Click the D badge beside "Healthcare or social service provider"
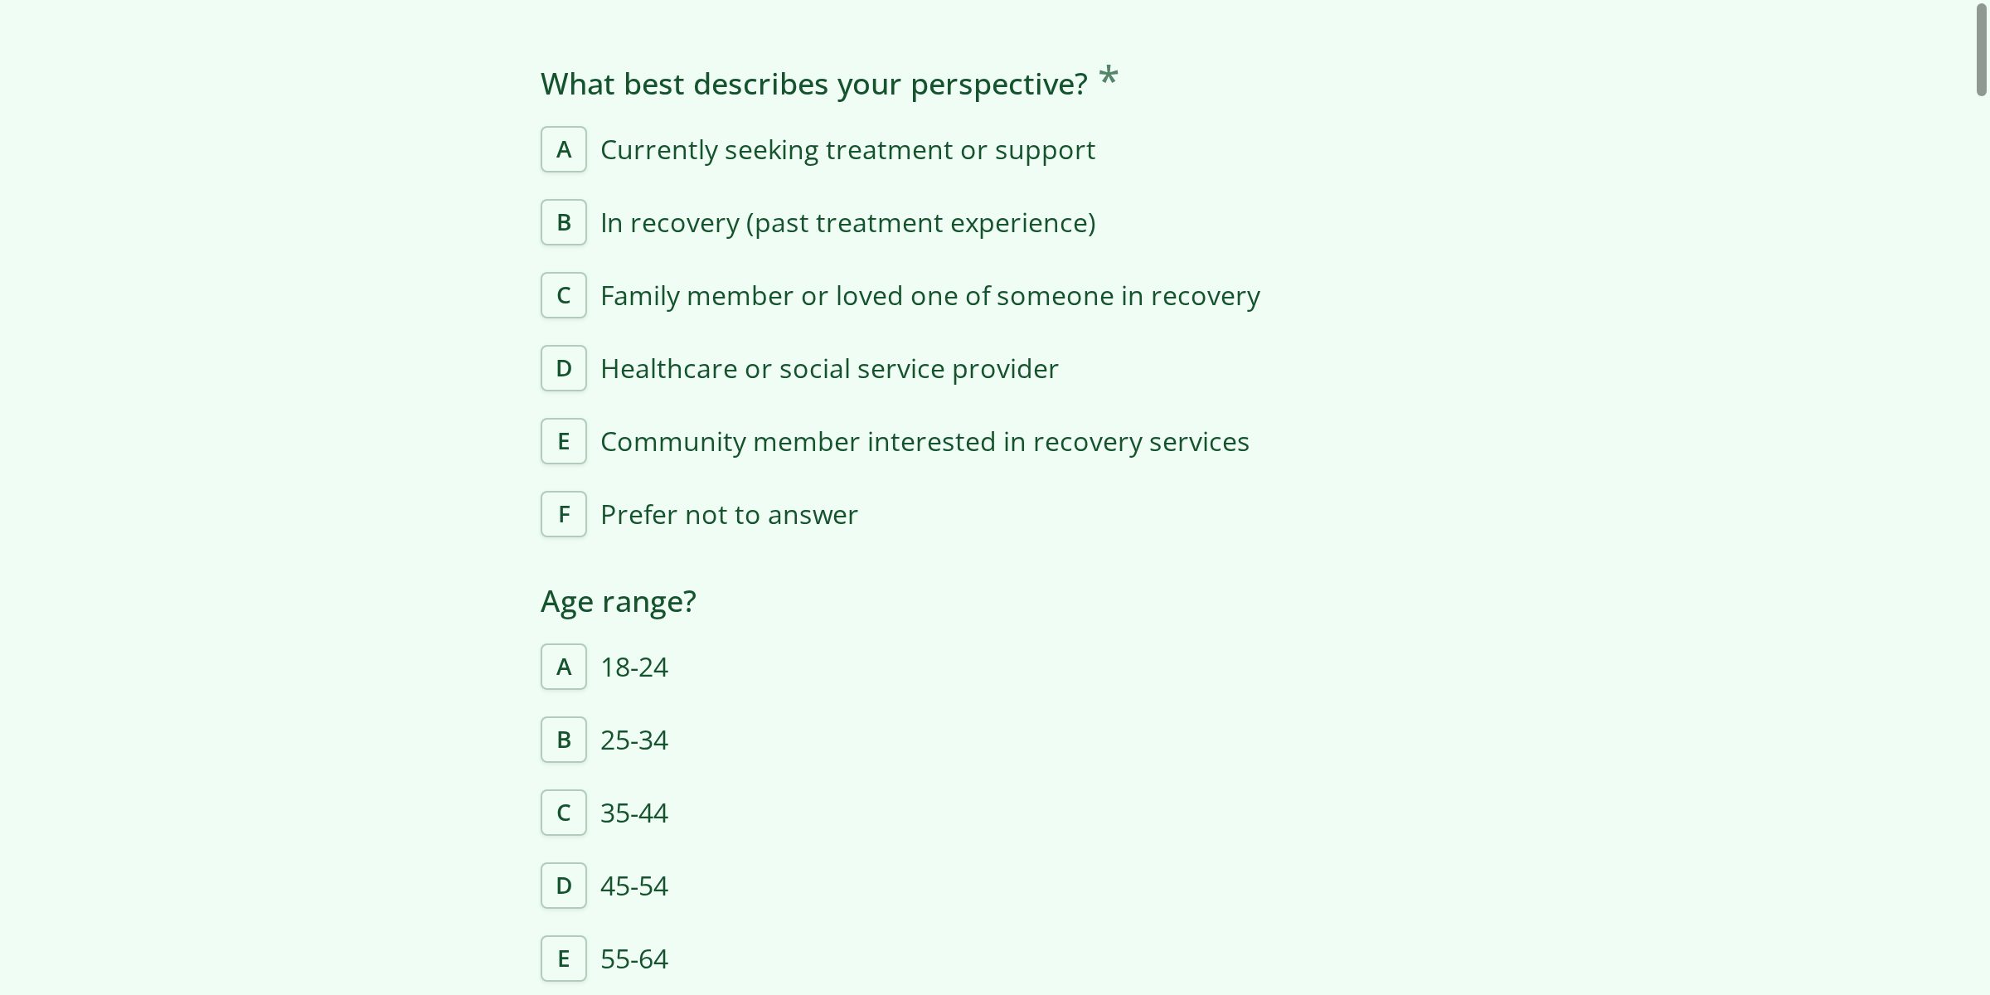Image resolution: width=1990 pixels, height=995 pixels. 563,368
